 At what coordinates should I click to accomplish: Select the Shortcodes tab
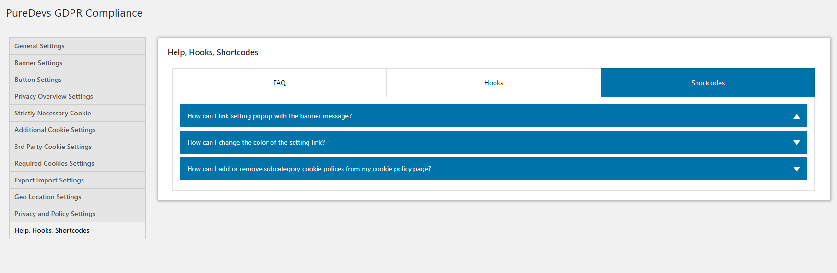[x=707, y=83]
